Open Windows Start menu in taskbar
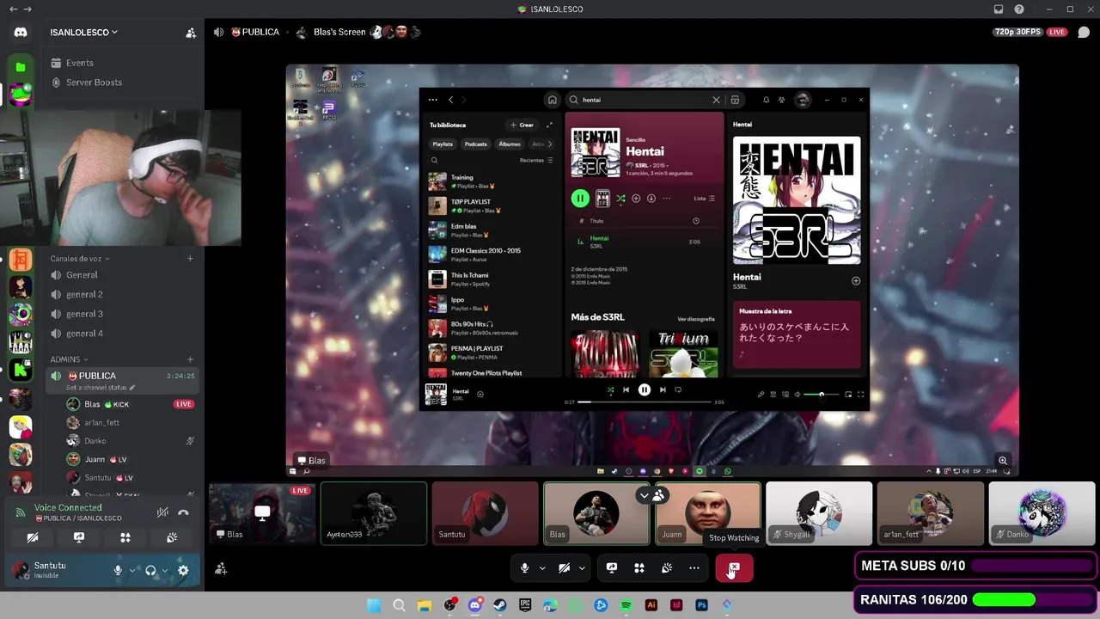The width and height of the screenshot is (1100, 619). coord(374,605)
